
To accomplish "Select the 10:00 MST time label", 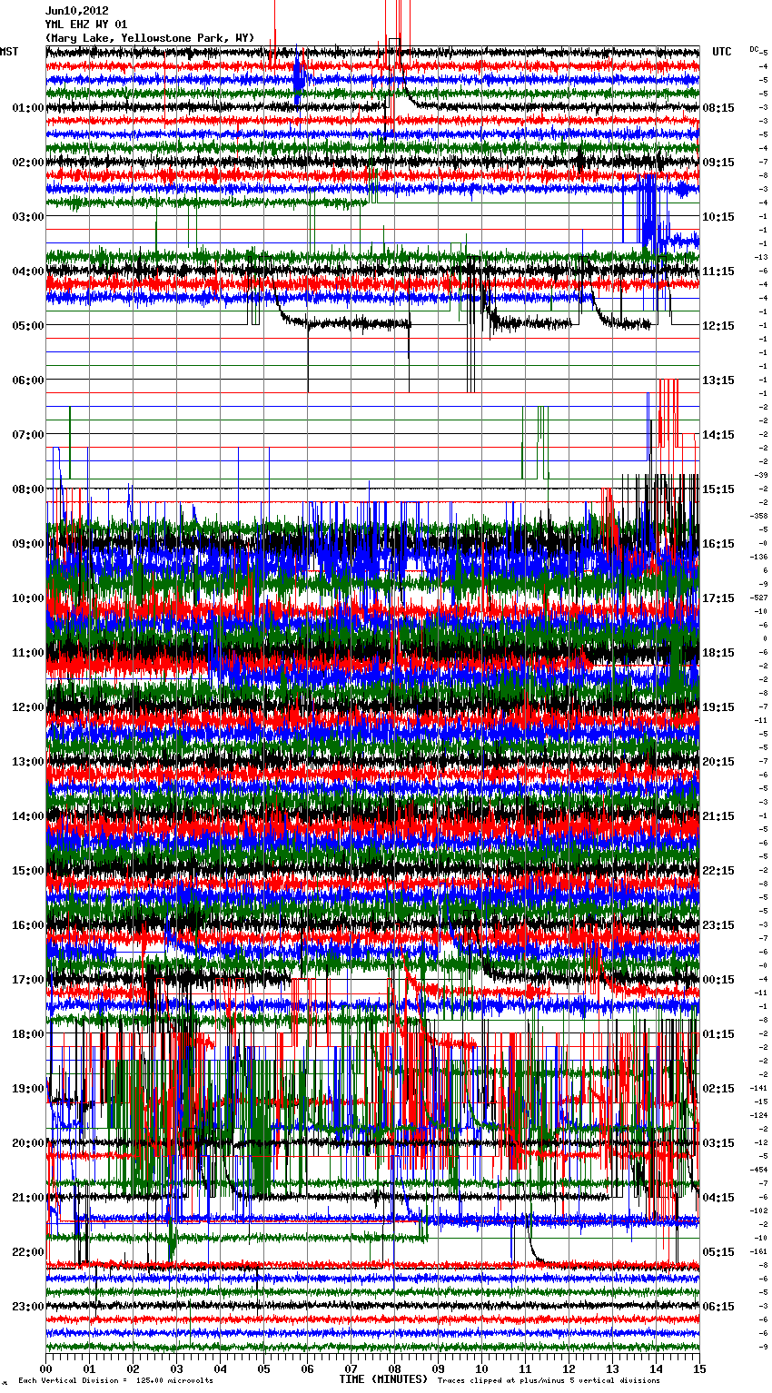I will click(28, 598).
